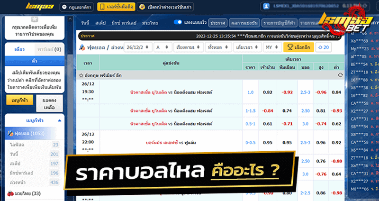
Task: Click the 0.5-1 handicap price
Action: pos(251,124)
